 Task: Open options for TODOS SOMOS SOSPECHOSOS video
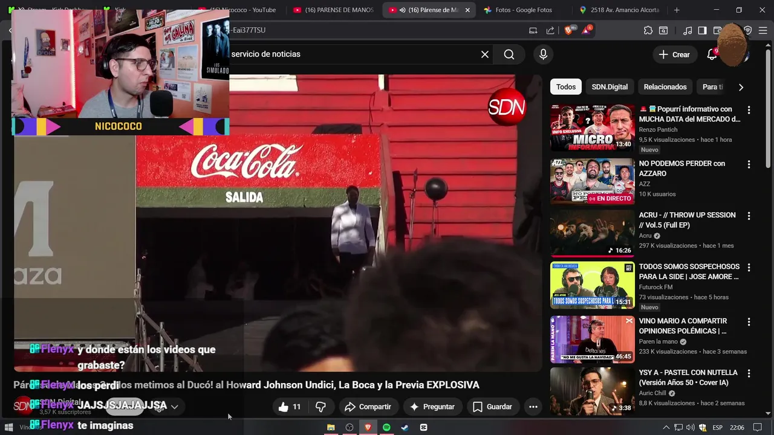coord(749,267)
